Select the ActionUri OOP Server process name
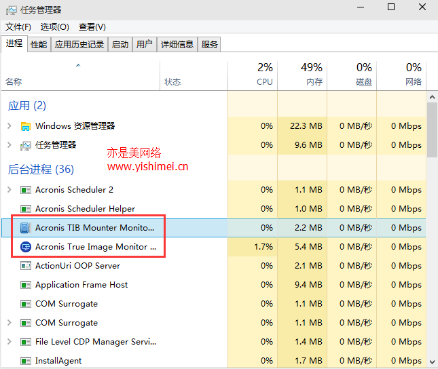This screenshot has height=369, width=438. pos(77,266)
